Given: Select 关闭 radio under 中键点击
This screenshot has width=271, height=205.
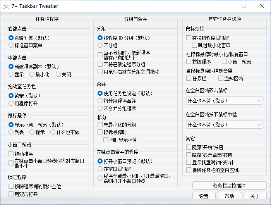Looking at the screenshot, I should pos(58,74).
